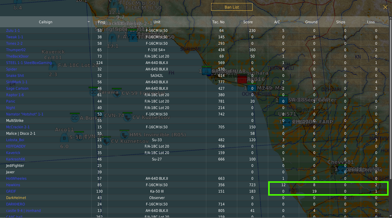Select player KEFFDADDY

[16, 146]
